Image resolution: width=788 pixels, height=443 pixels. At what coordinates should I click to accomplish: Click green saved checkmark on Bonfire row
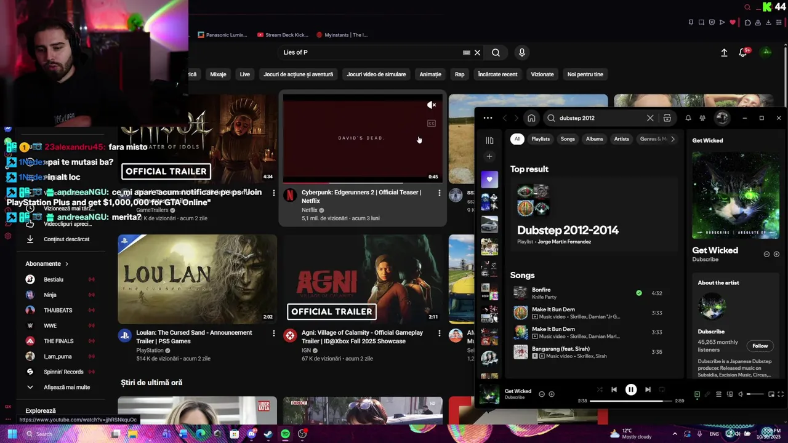[x=639, y=293]
